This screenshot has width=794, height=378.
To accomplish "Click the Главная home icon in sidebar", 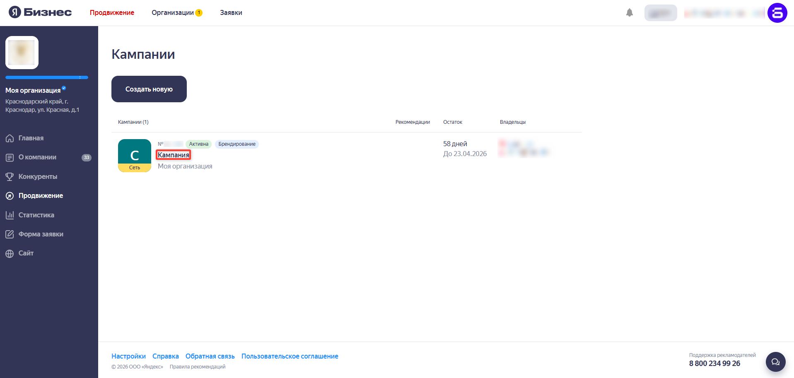I will point(10,138).
